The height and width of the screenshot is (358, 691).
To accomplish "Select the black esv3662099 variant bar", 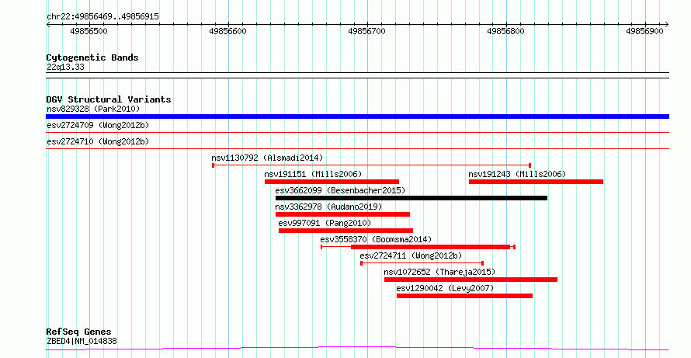I will 411,198.
